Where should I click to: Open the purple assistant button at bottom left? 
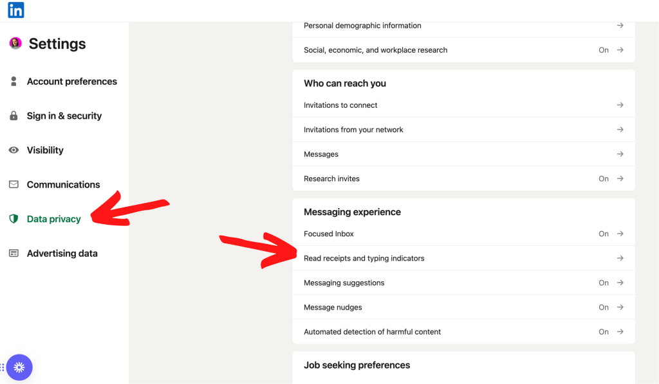(x=20, y=367)
